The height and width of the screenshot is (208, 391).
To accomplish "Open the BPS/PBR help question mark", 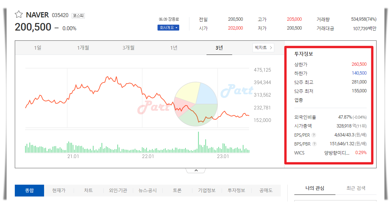I will 314,144.
